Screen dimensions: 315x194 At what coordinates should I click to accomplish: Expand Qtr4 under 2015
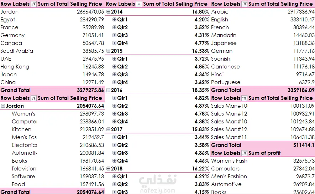[x=114, y=82]
